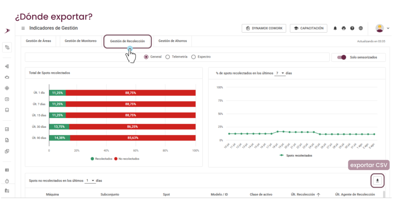393x221 pixels.
Task: Open the hamburger menu beside Indicadores de Gestión
Action: tap(23, 28)
